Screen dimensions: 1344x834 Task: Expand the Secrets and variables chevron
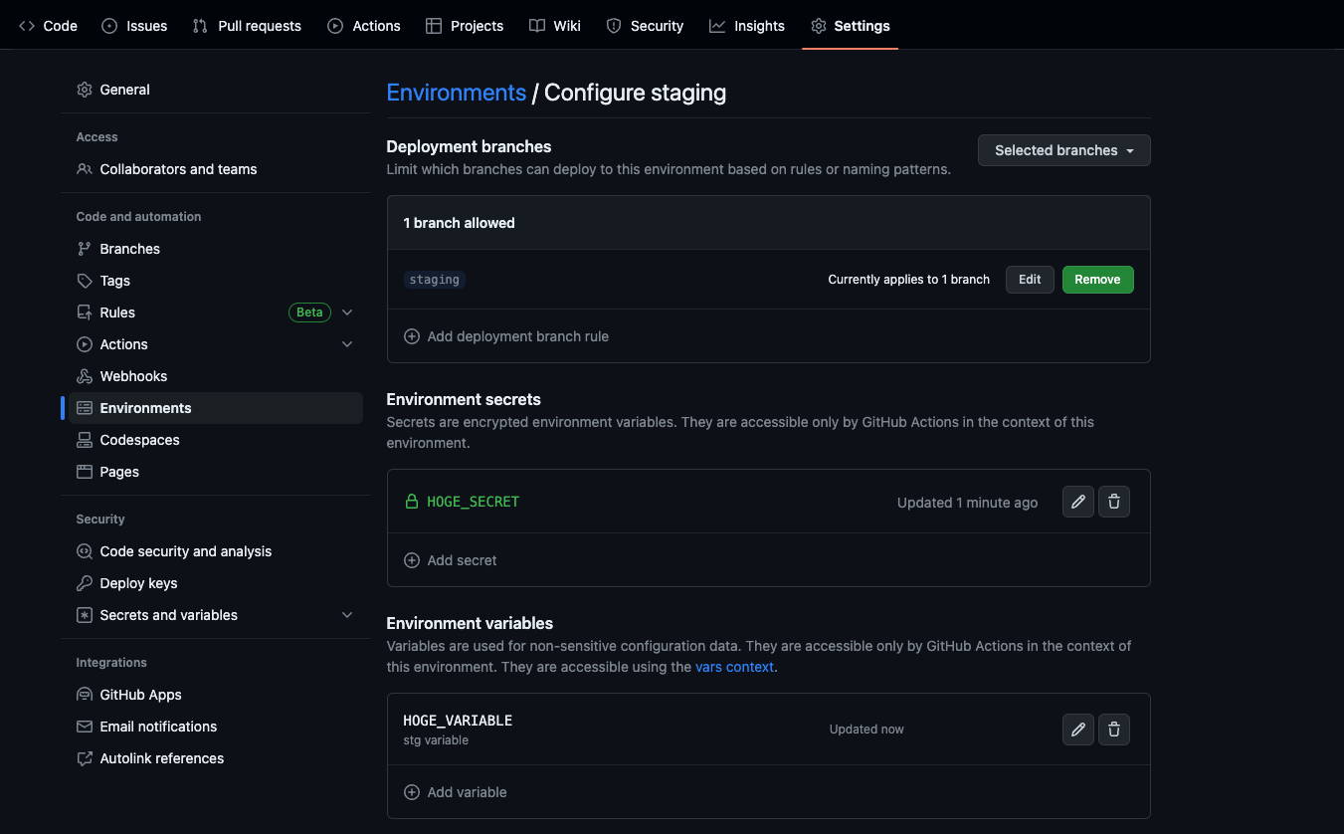coord(347,614)
